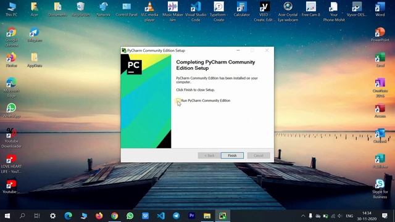Select the Your Phone desktop shortcut
This screenshot has width=395, height=222.
(x=334, y=12)
